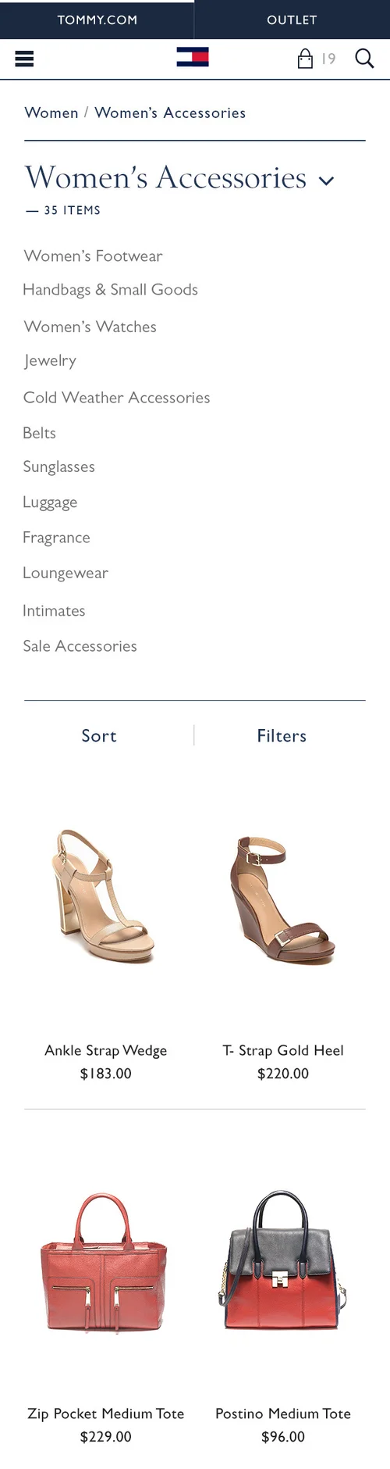Switch to the TOMMY.COM tab
The height and width of the screenshot is (1469, 390).
pos(97,20)
